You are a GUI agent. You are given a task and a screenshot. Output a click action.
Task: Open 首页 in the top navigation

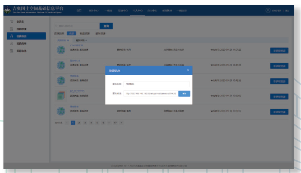coord(79,11)
